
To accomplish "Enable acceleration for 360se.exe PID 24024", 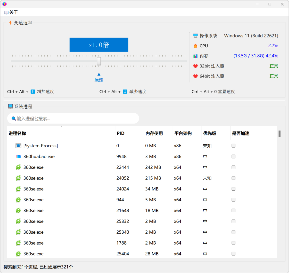I will click(x=233, y=189).
